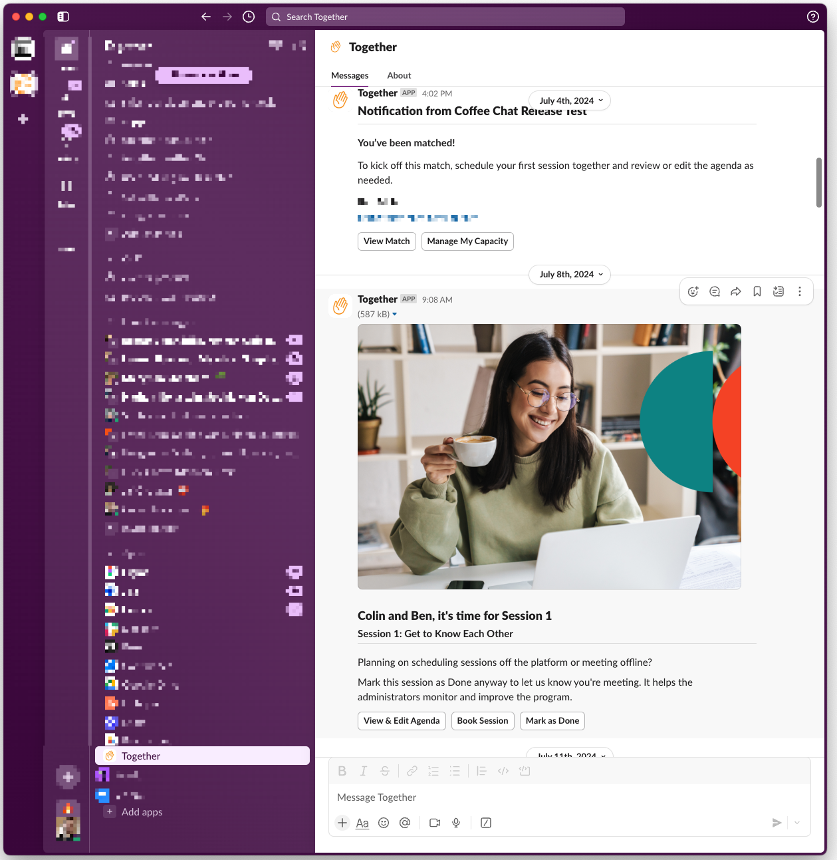Screen dimensions: 837x860
Task: Click the Book Session button
Action: [483, 720]
